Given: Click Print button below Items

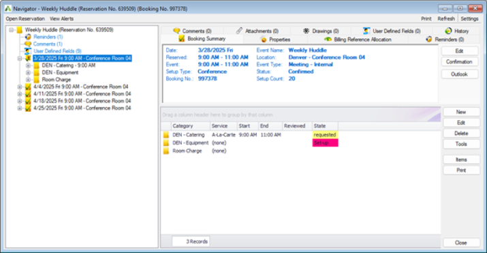Looking at the screenshot, I should [x=461, y=170].
